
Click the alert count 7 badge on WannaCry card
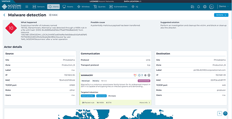(x=140, y=75)
